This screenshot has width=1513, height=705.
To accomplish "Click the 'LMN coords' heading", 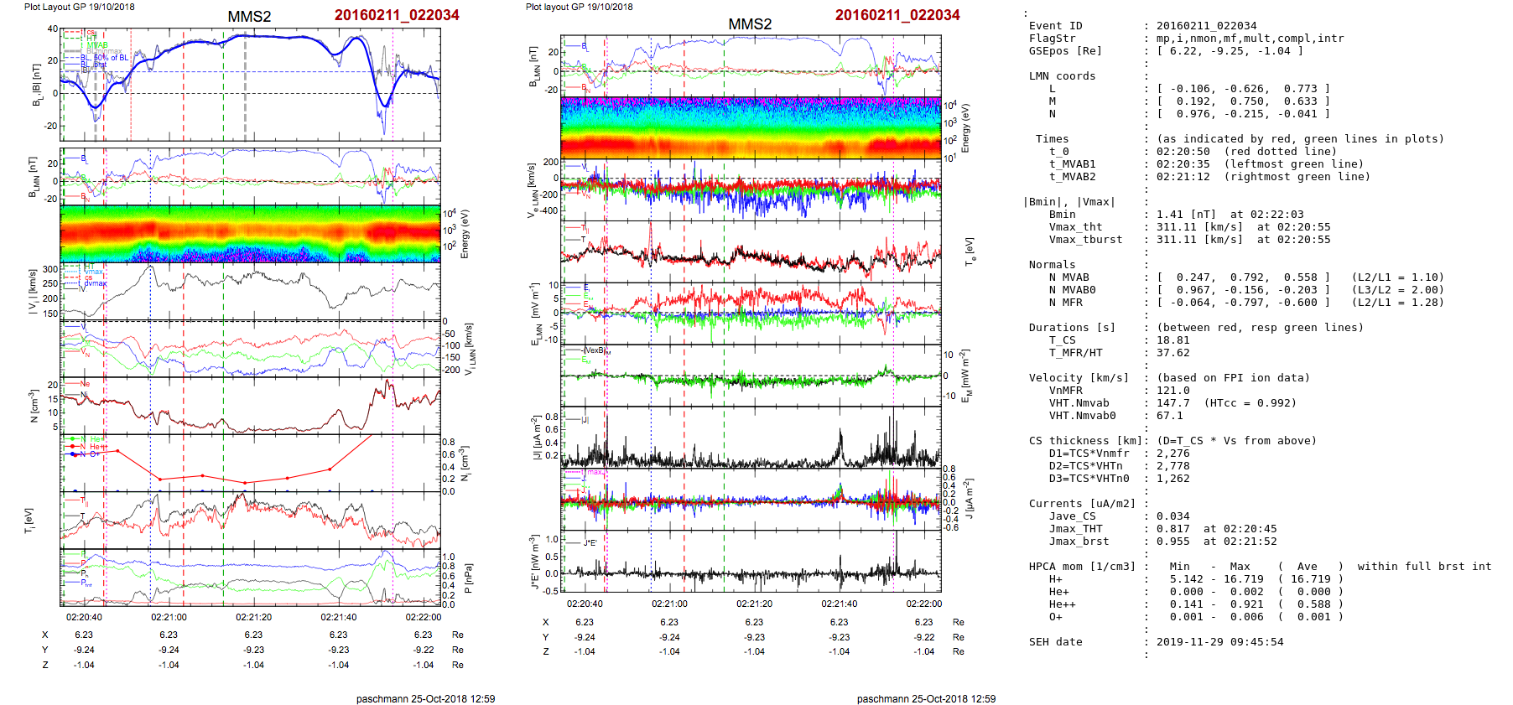I will [x=1062, y=76].
